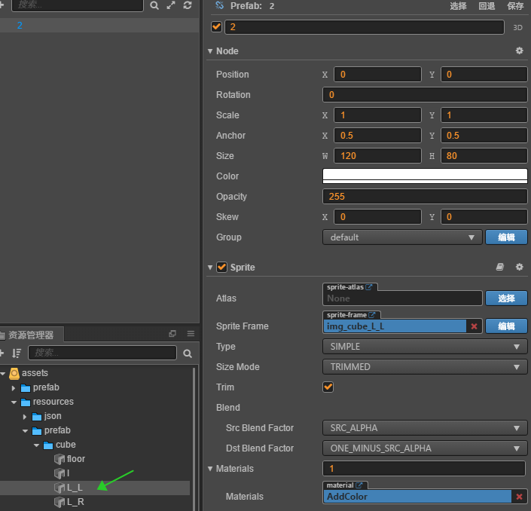
Task: Click 编辑 next to Group
Action: pyautogui.click(x=506, y=237)
